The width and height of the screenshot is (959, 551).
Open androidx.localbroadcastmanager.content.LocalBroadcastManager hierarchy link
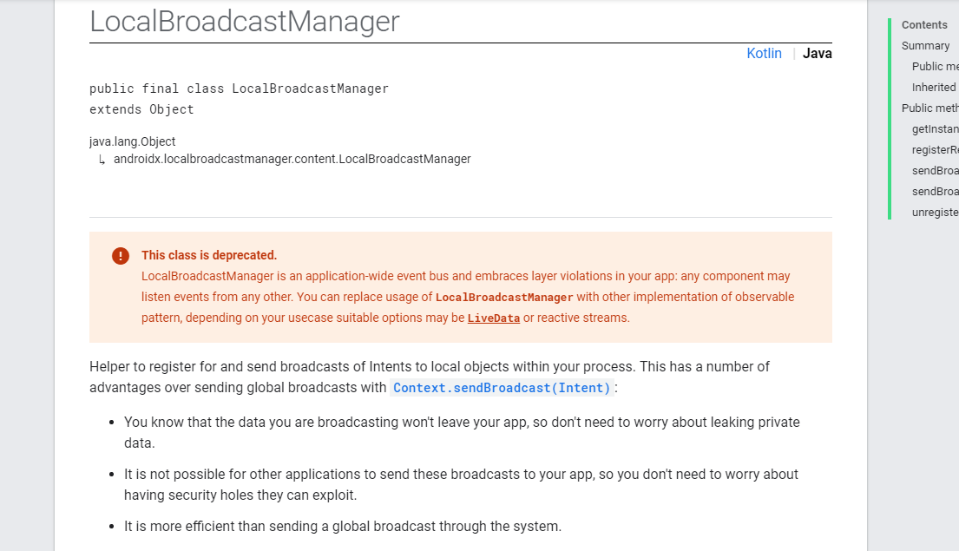[x=292, y=159]
